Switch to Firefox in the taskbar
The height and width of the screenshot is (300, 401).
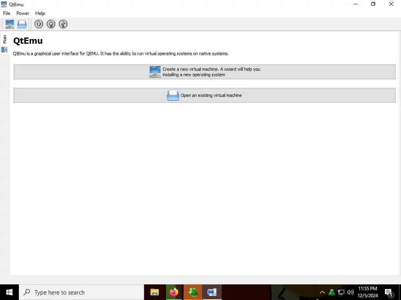[173, 292]
